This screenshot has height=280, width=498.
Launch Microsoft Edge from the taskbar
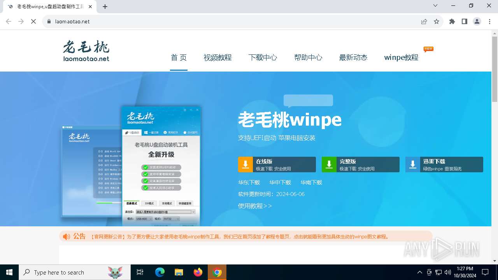(x=160, y=272)
